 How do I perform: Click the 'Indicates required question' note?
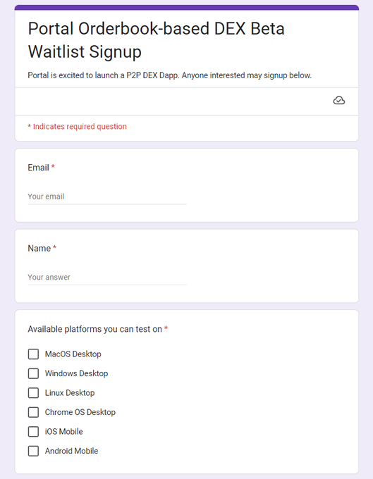tap(77, 127)
